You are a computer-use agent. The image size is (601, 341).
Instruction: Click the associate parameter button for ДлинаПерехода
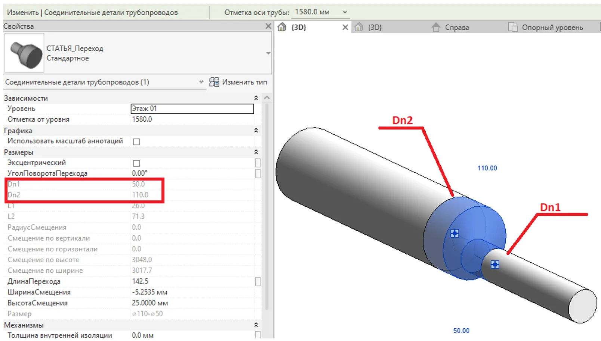258,282
